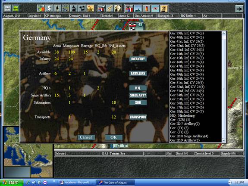The image size is (248, 186).
Task: Click the 'Impulse:4' status field
Action: tap(36, 16)
